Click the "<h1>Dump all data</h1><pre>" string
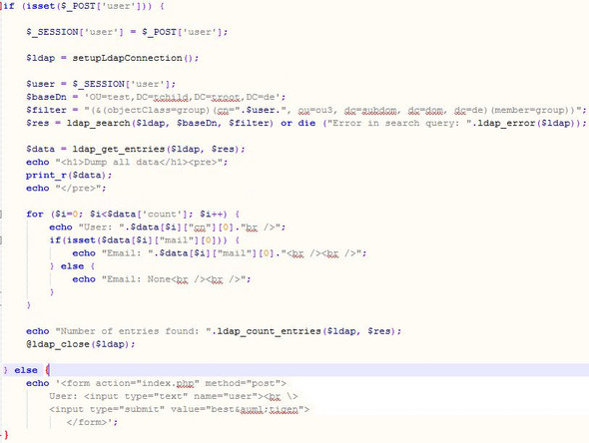 click(142, 163)
